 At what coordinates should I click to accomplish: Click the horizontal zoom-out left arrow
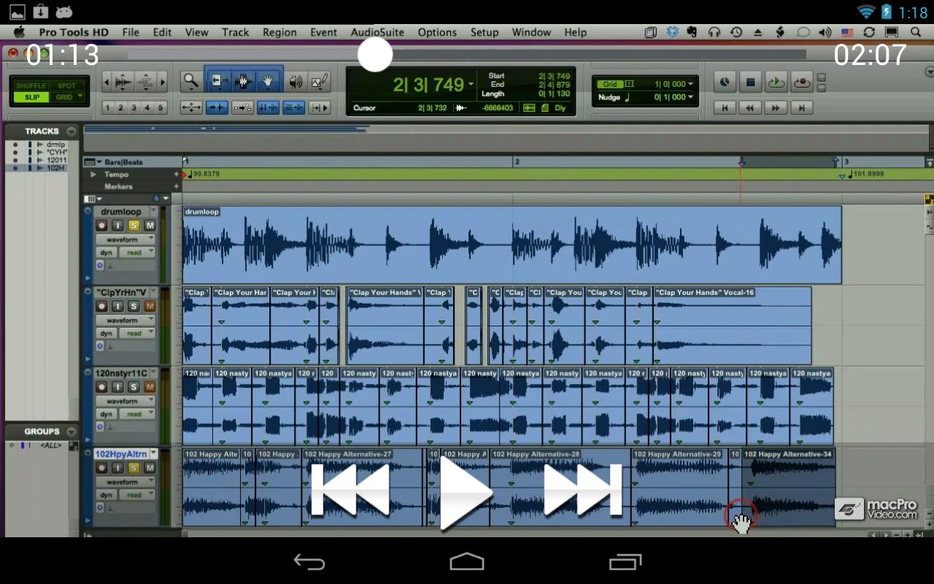pos(107,82)
